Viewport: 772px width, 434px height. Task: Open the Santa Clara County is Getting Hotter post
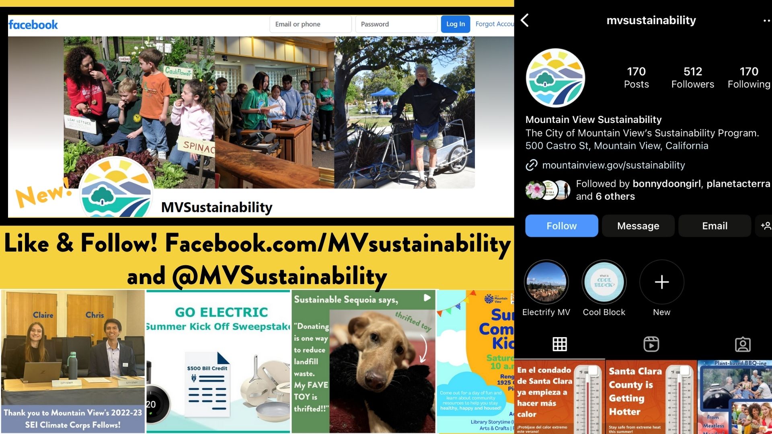click(651, 397)
